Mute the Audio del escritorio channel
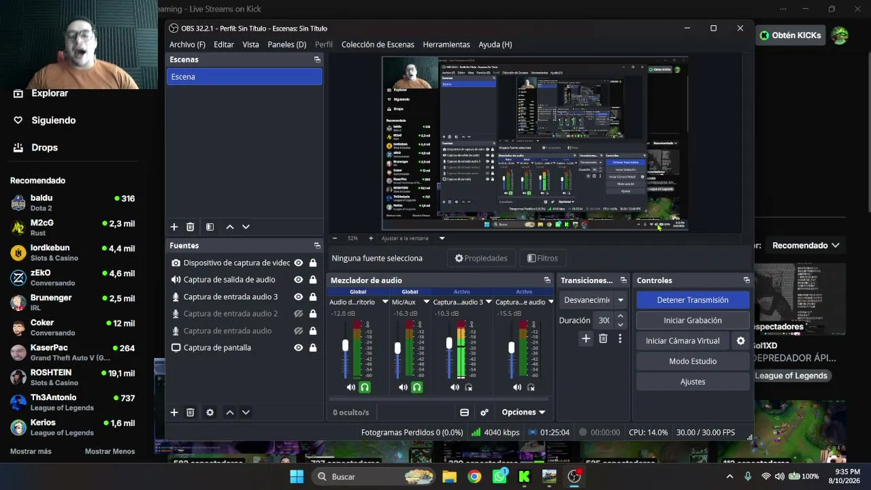 pyautogui.click(x=351, y=387)
